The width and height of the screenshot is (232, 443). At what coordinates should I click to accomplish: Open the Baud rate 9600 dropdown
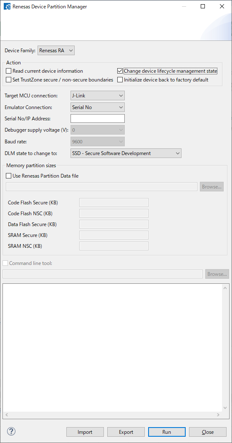97,142
